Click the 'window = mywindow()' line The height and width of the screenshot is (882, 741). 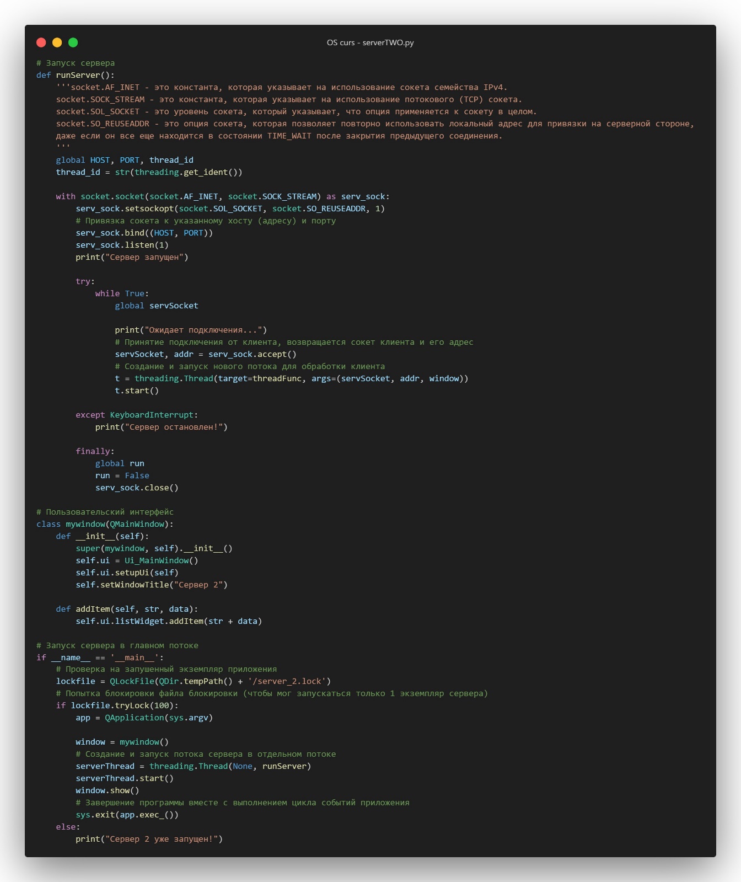(122, 742)
